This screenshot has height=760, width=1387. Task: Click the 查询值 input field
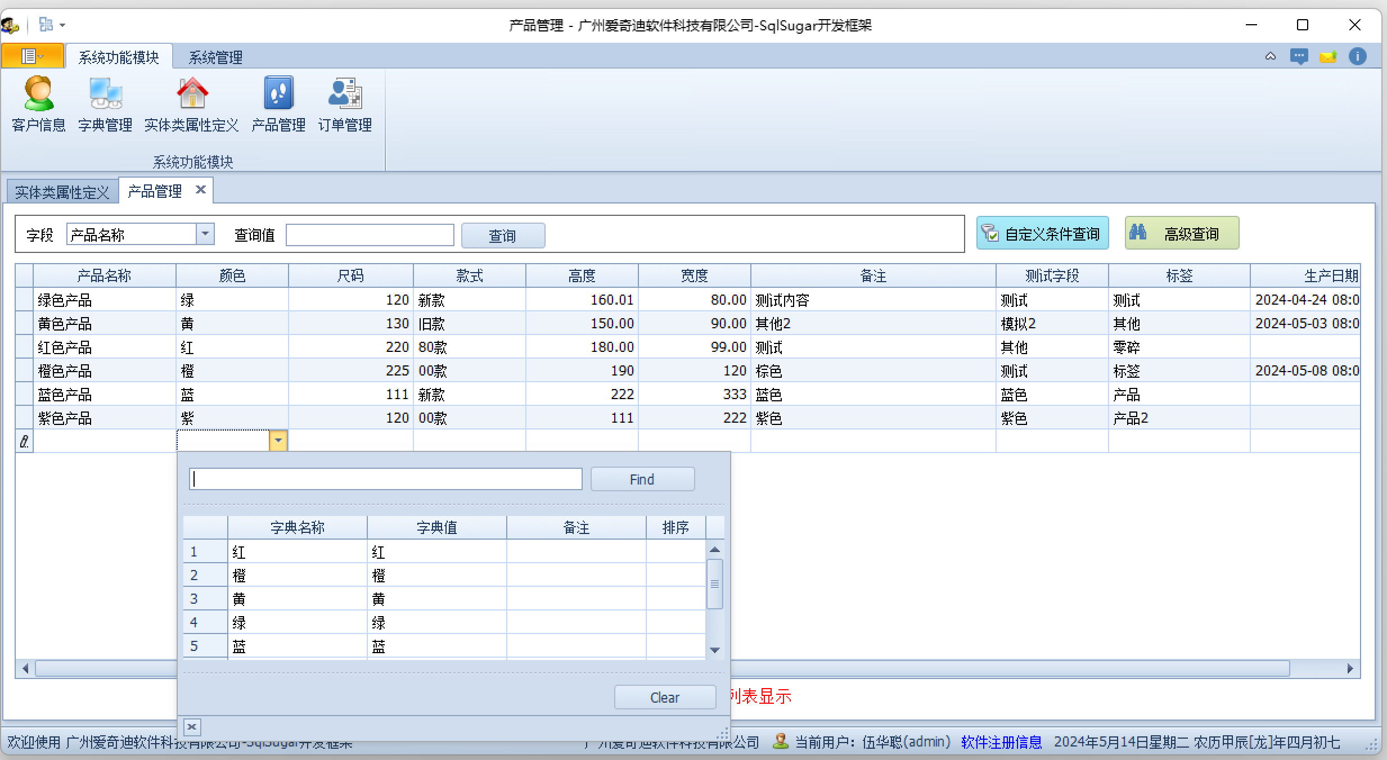(370, 235)
